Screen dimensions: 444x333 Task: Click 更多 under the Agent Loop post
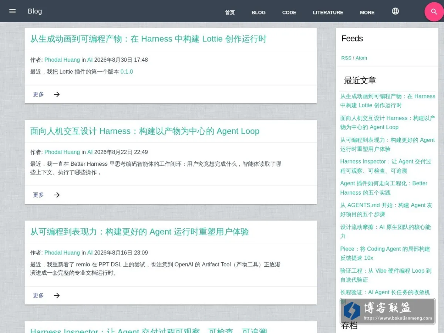pos(38,195)
